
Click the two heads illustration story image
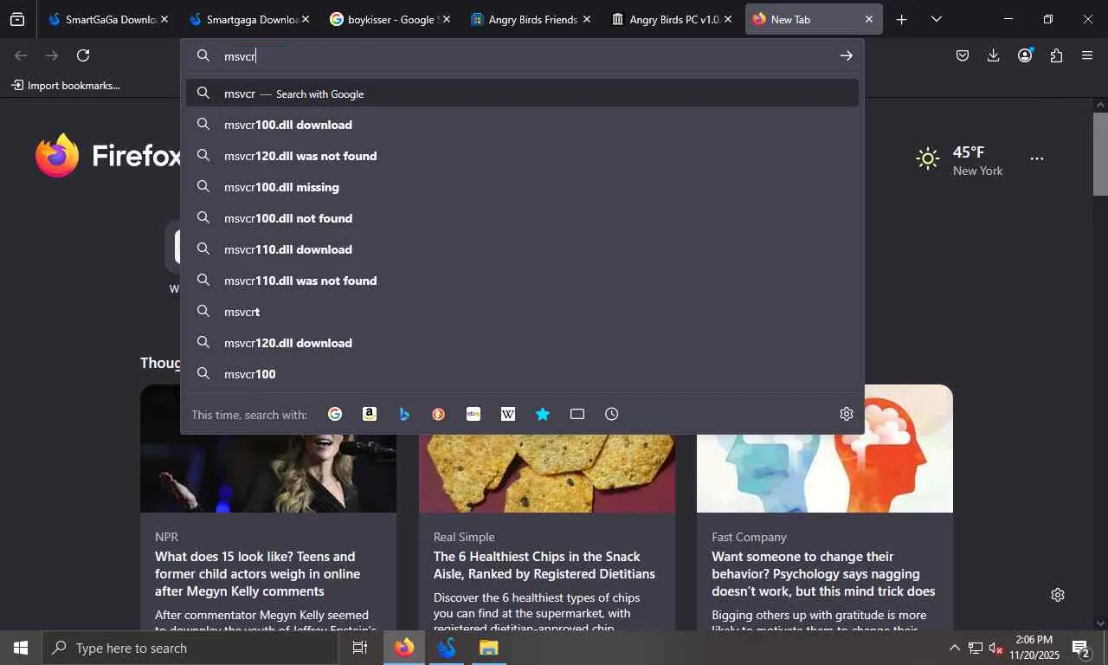pyautogui.click(x=825, y=449)
